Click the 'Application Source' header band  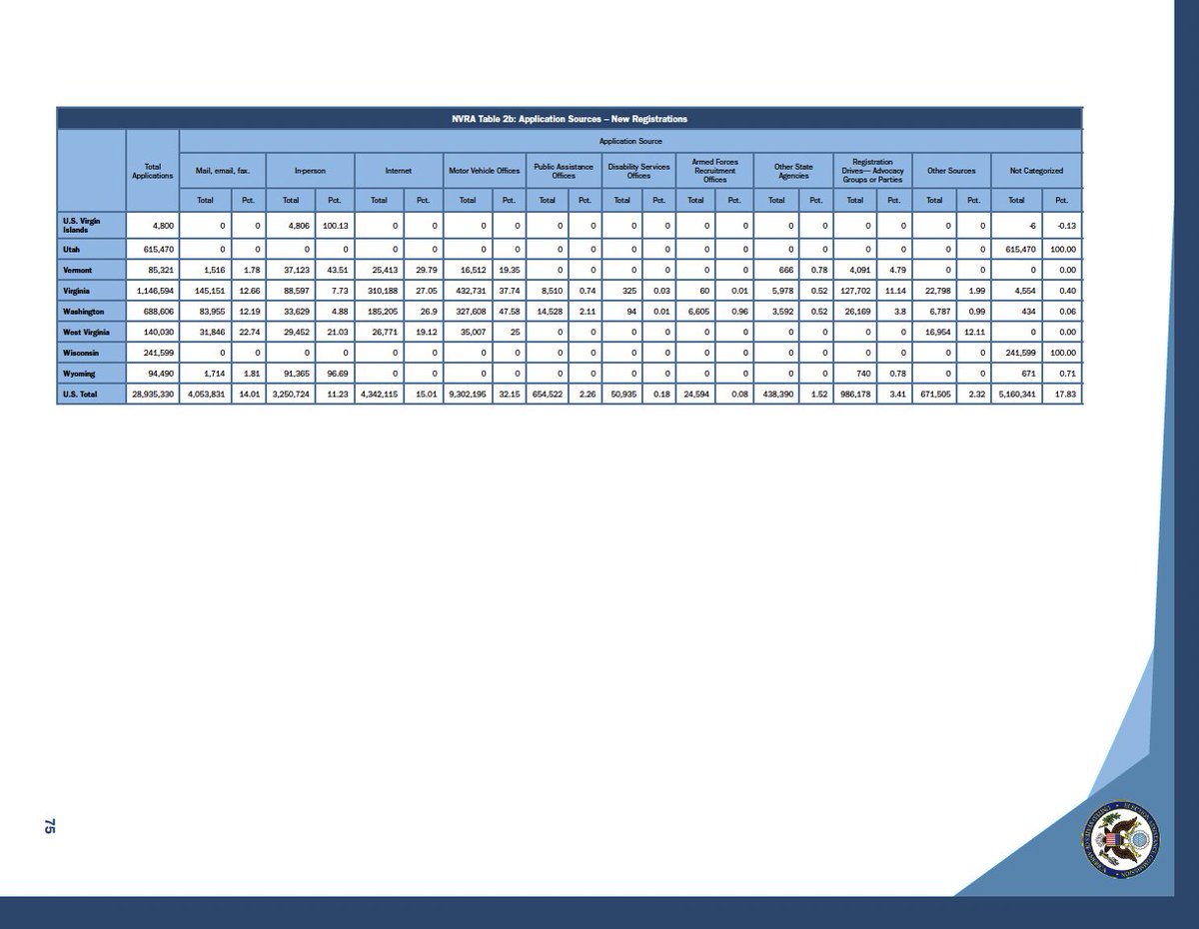pos(629,142)
